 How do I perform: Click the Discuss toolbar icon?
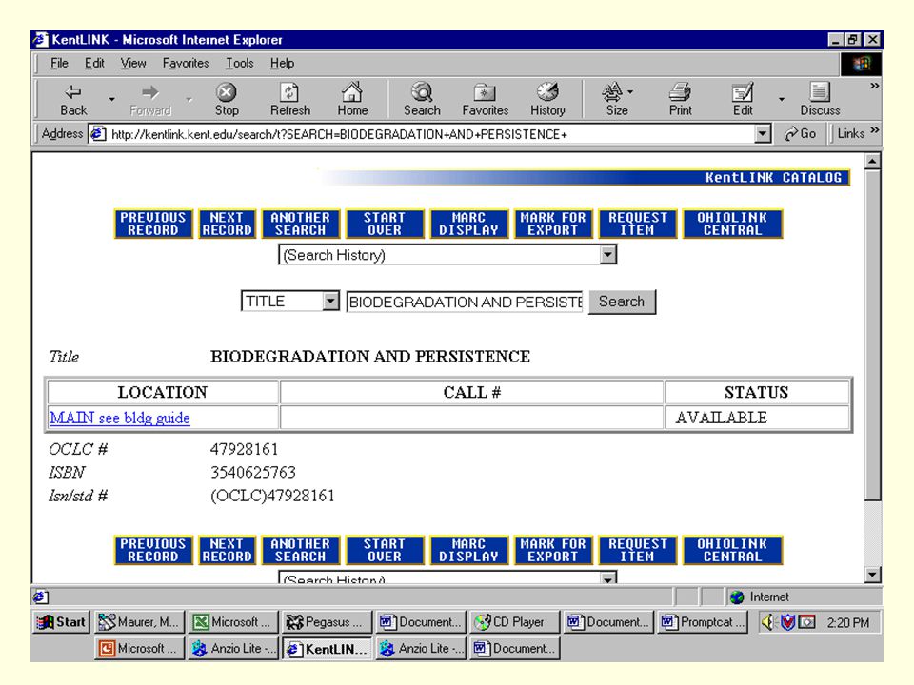(x=820, y=92)
